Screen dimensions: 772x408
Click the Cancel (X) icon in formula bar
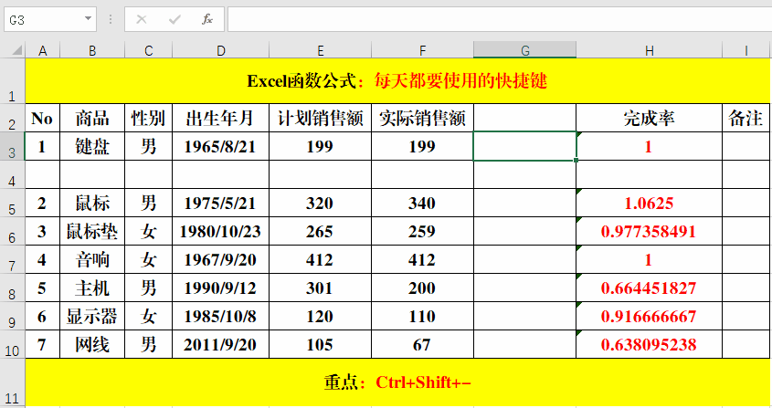[x=142, y=19]
